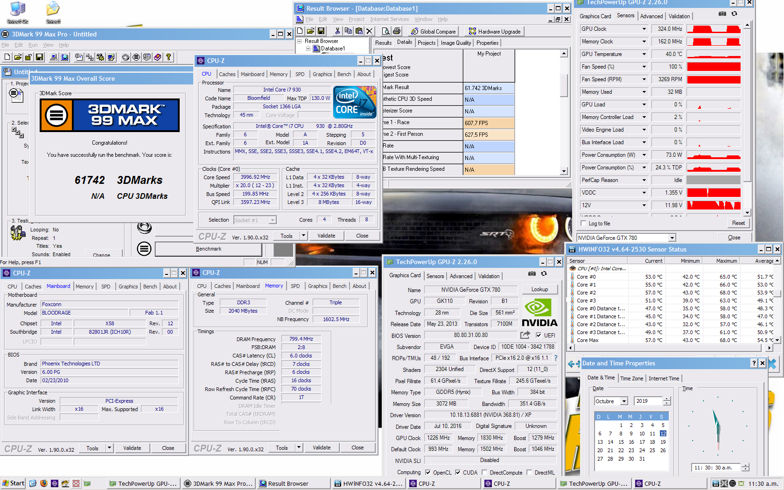Open the Sweet folder desktop icon
Viewport: 784px width, 490px height.
tap(53, 12)
